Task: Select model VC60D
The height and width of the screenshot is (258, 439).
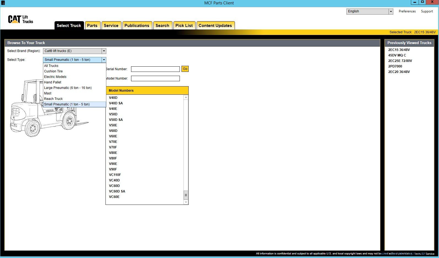Action: 114,186
